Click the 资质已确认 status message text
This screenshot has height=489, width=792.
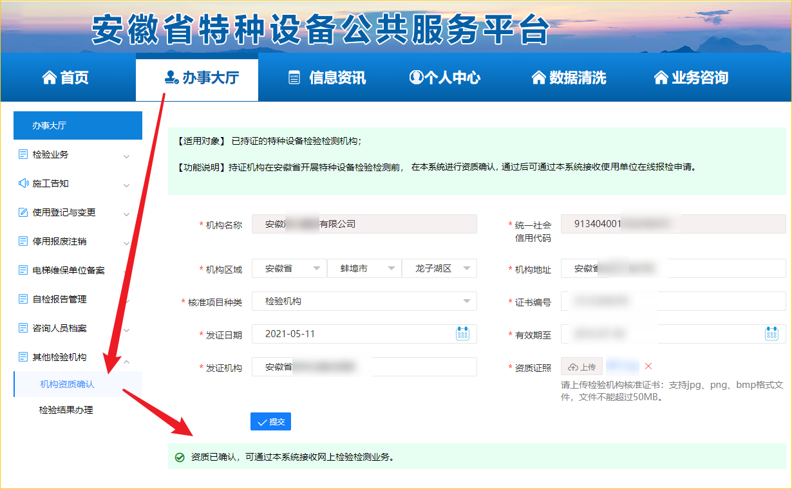click(x=293, y=457)
